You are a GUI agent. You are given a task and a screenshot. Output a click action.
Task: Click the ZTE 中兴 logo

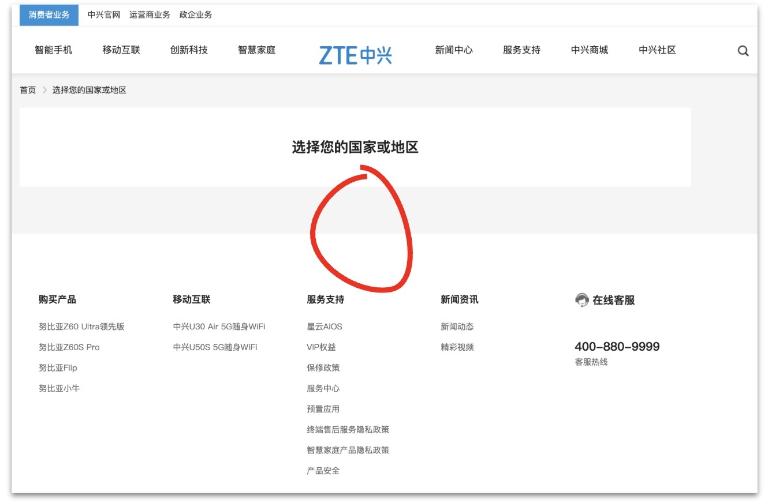tap(355, 55)
